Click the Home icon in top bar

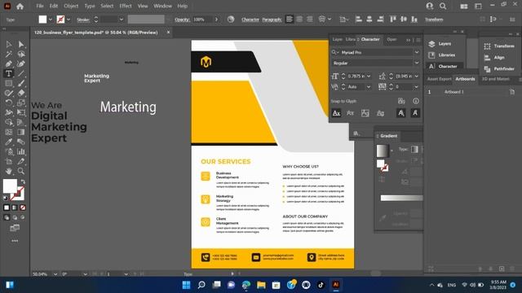(20, 7)
